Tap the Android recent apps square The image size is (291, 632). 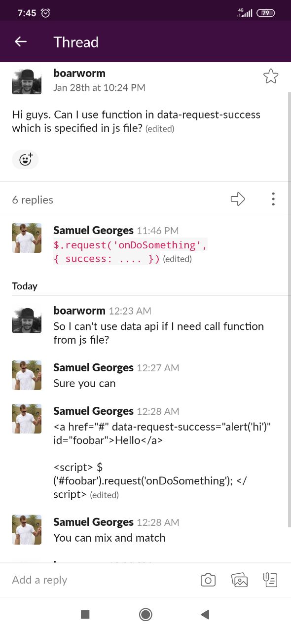pos(85,614)
